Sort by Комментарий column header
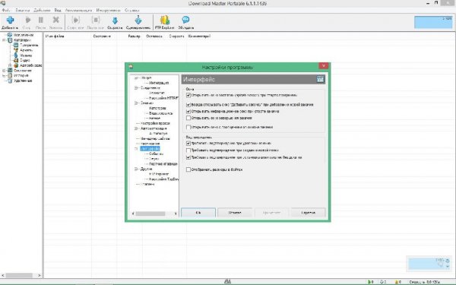This screenshot has width=456, height=285. pos(199,36)
